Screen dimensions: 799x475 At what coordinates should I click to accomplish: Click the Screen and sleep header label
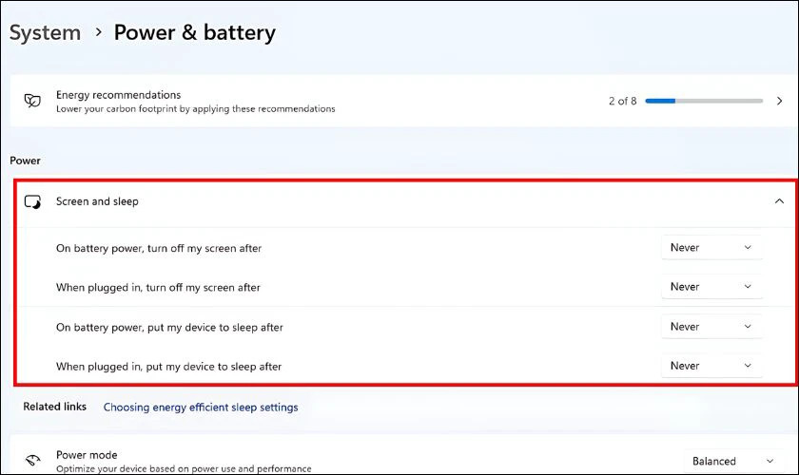click(x=98, y=201)
